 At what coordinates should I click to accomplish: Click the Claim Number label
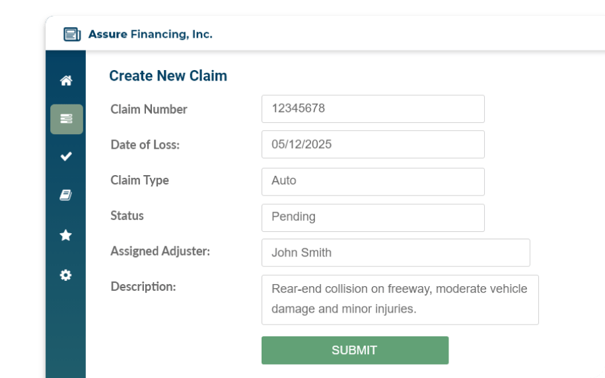149,109
